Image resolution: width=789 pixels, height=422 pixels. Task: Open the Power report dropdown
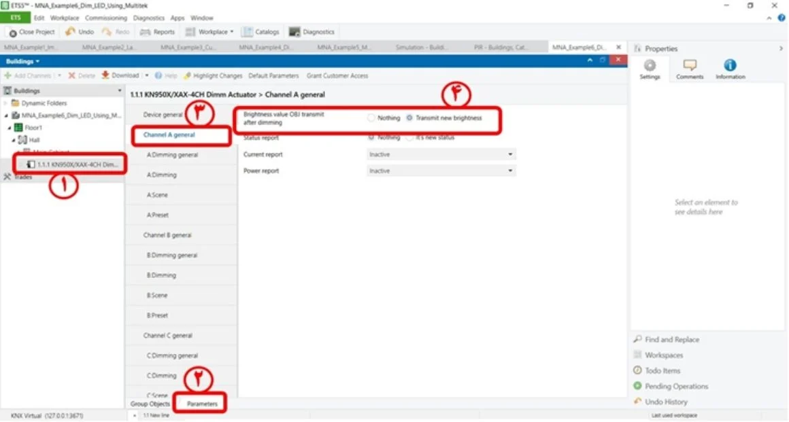441,171
